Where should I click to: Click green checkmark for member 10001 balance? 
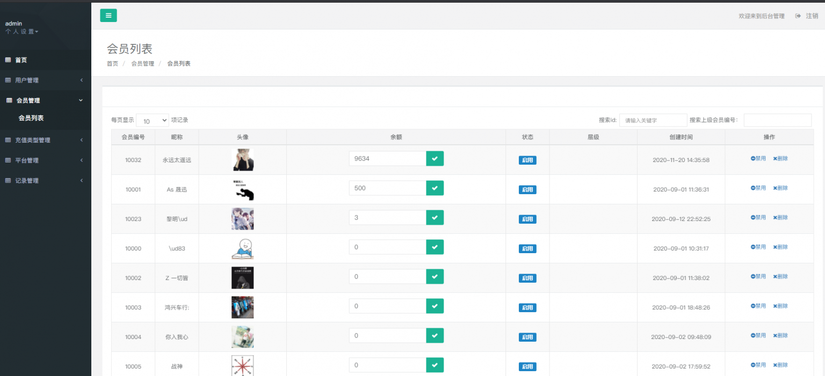pyautogui.click(x=435, y=188)
